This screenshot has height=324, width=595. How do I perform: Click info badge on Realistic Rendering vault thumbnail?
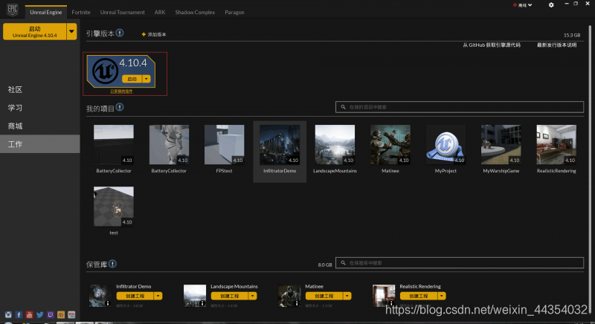point(391,303)
